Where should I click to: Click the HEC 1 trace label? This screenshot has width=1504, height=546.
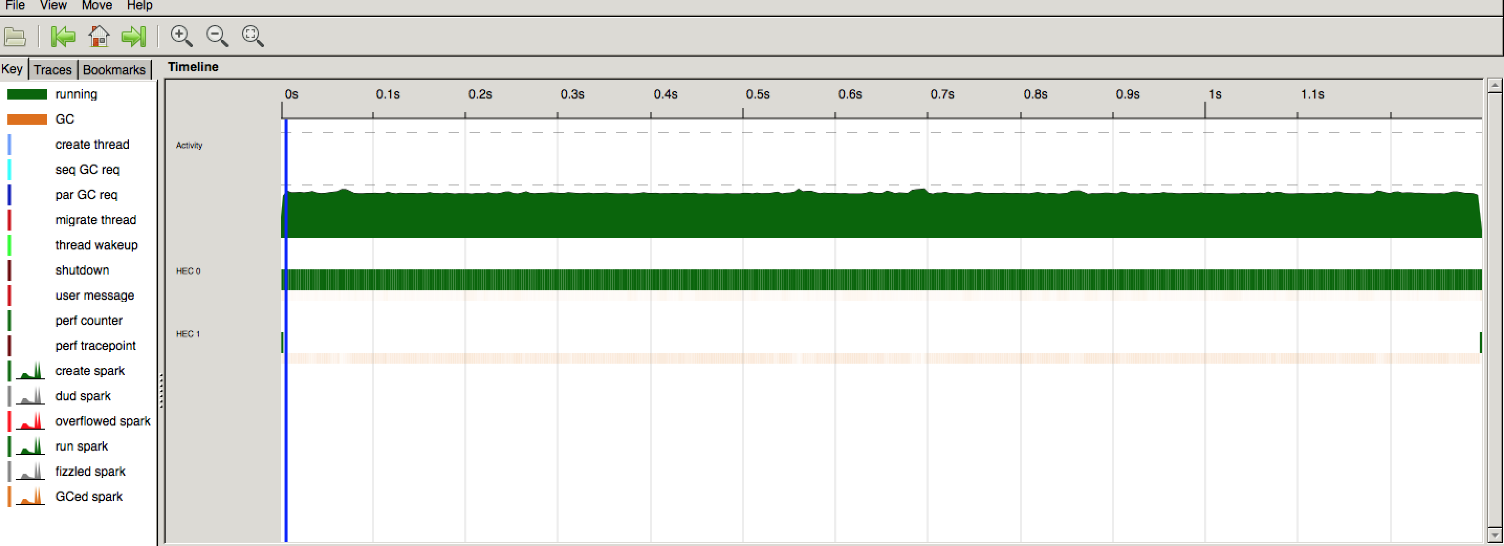(x=188, y=334)
